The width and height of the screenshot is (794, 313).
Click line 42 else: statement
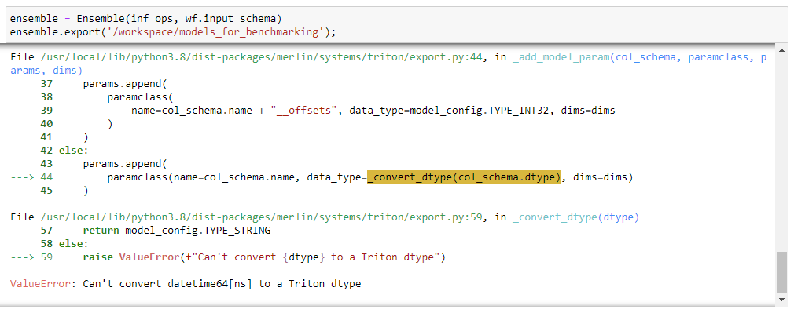click(x=73, y=150)
